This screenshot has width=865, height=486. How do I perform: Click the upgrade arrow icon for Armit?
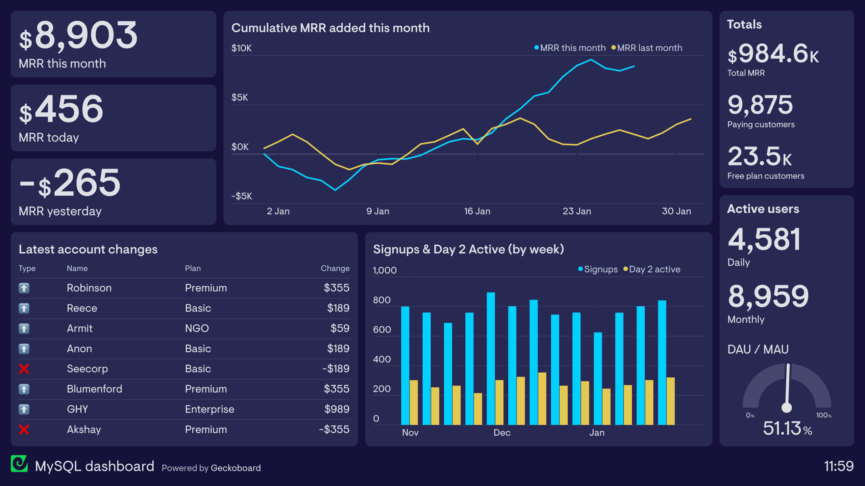coord(24,328)
